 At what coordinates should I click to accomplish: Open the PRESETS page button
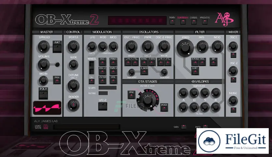205,22
